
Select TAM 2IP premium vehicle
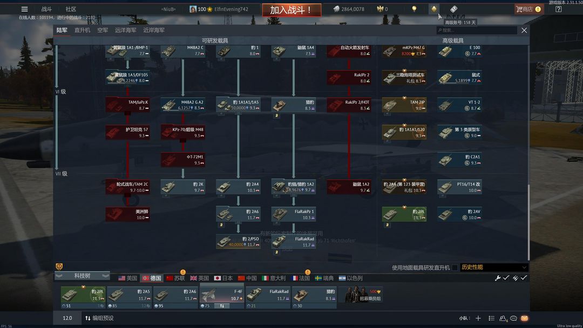[404, 105]
